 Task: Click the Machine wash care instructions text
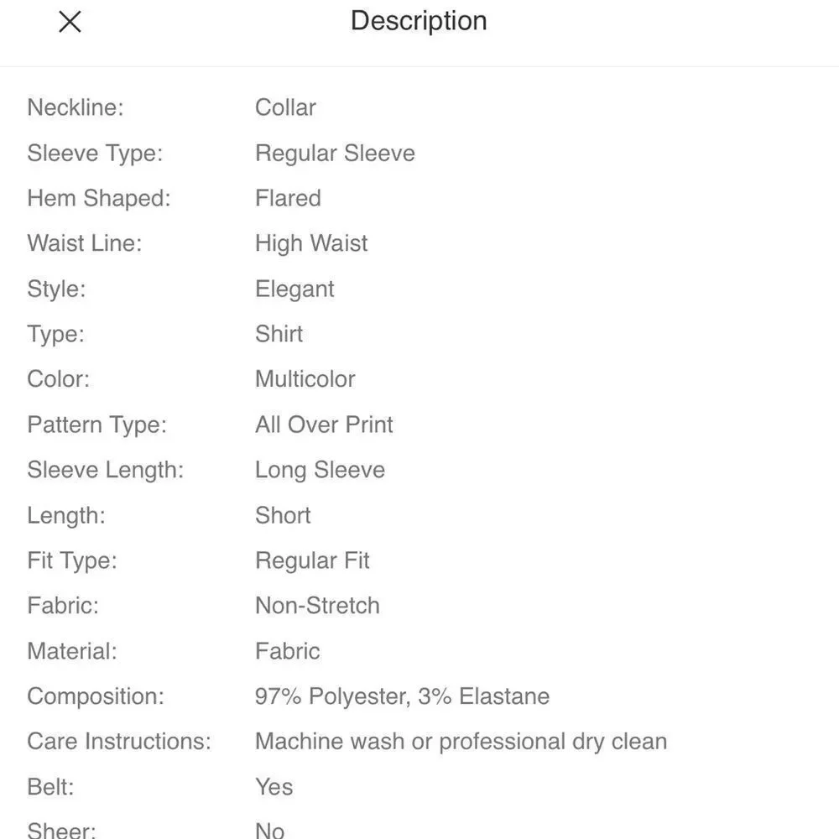(461, 742)
